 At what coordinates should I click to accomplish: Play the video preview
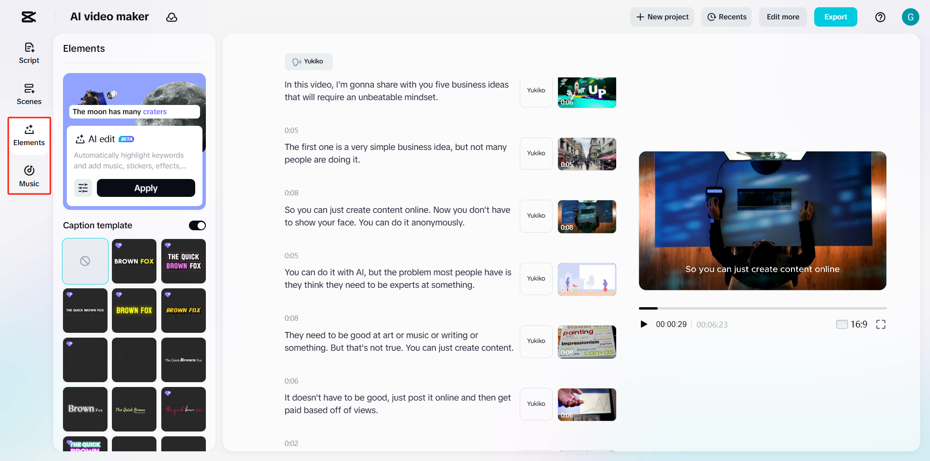pyautogui.click(x=644, y=325)
